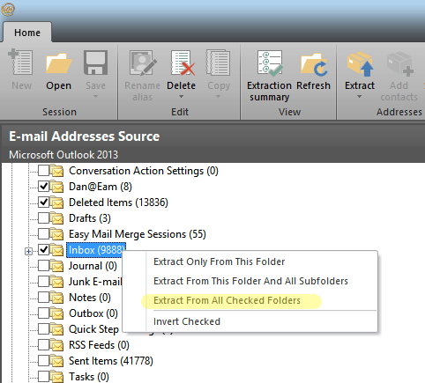Click the Deleted Items folder icon

click(56, 203)
